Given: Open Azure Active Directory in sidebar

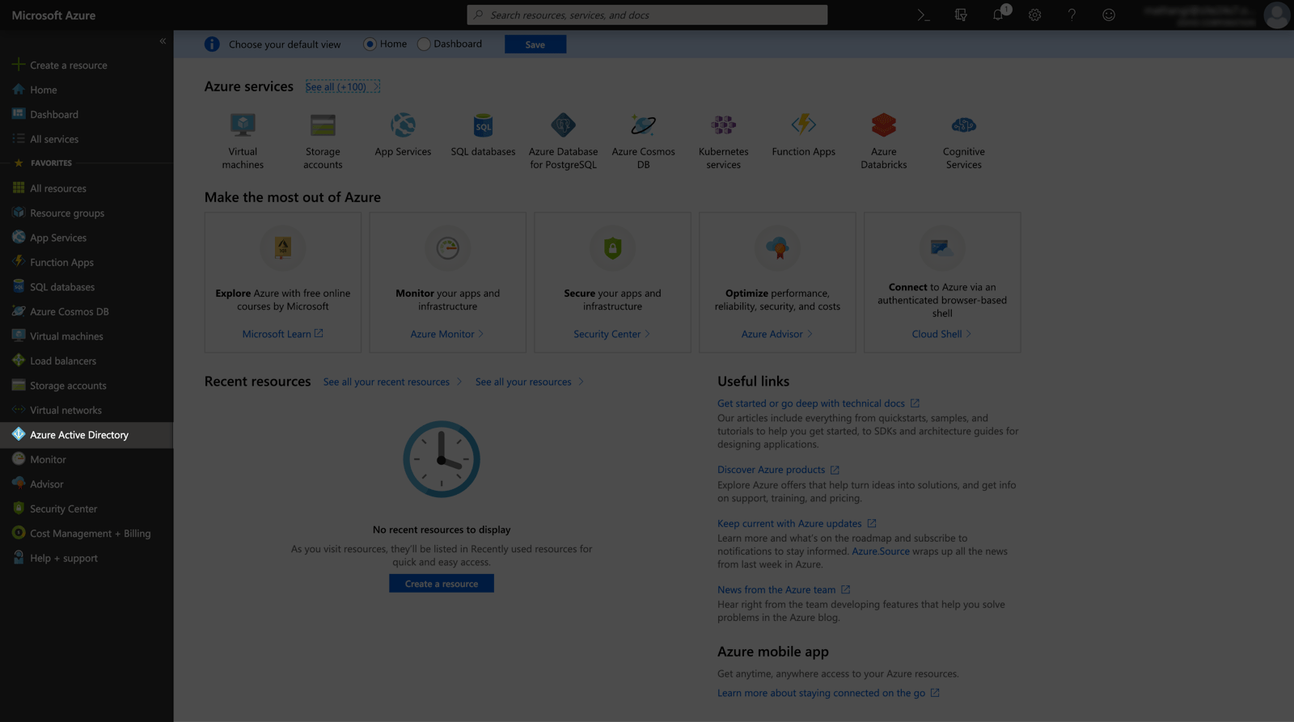Looking at the screenshot, I should 87,435.
